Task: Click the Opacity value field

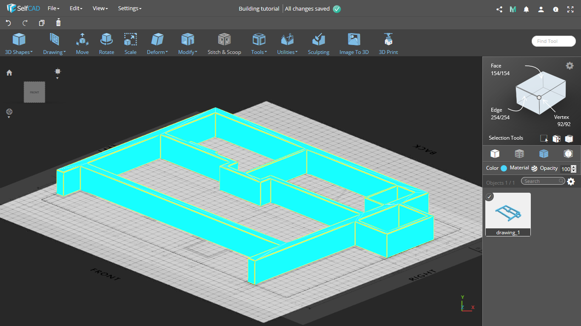Action: [x=565, y=169]
